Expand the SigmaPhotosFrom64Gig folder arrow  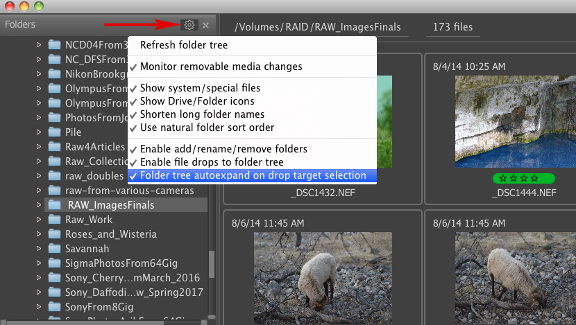(x=39, y=263)
